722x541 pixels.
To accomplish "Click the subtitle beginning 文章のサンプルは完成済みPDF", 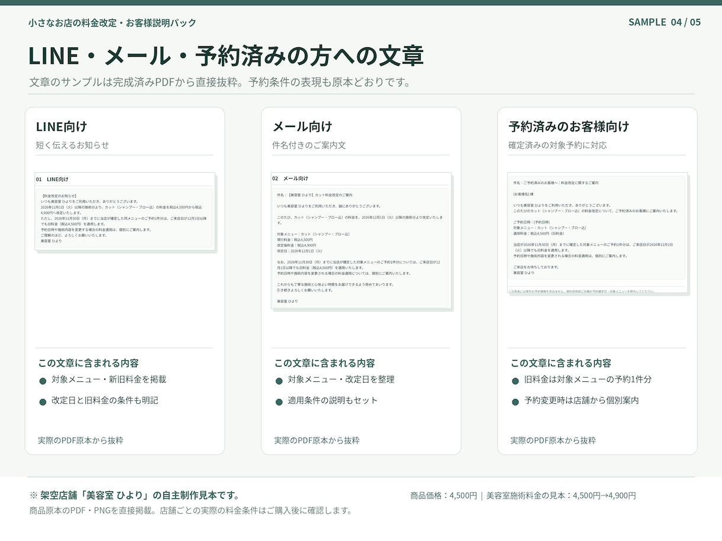I will coord(220,82).
